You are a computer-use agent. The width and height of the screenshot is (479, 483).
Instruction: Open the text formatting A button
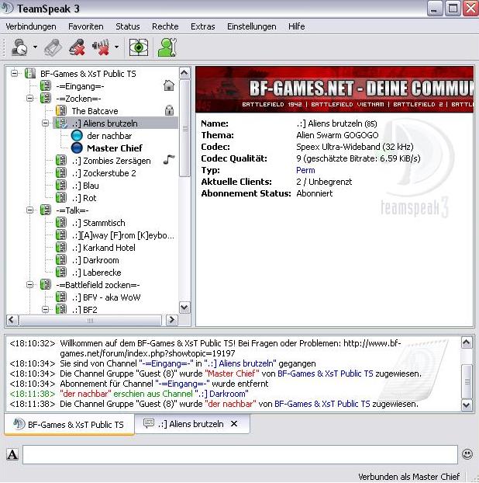(x=12, y=454)
